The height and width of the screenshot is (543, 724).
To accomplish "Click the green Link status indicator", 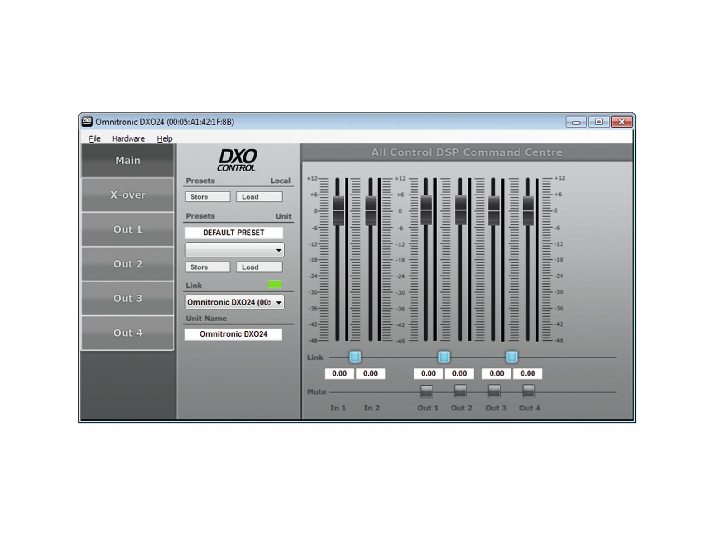I will [275, 284].
